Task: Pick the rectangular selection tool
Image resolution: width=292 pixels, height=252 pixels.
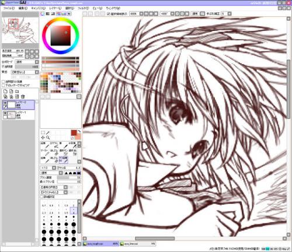Action: [x=43, y=132]
